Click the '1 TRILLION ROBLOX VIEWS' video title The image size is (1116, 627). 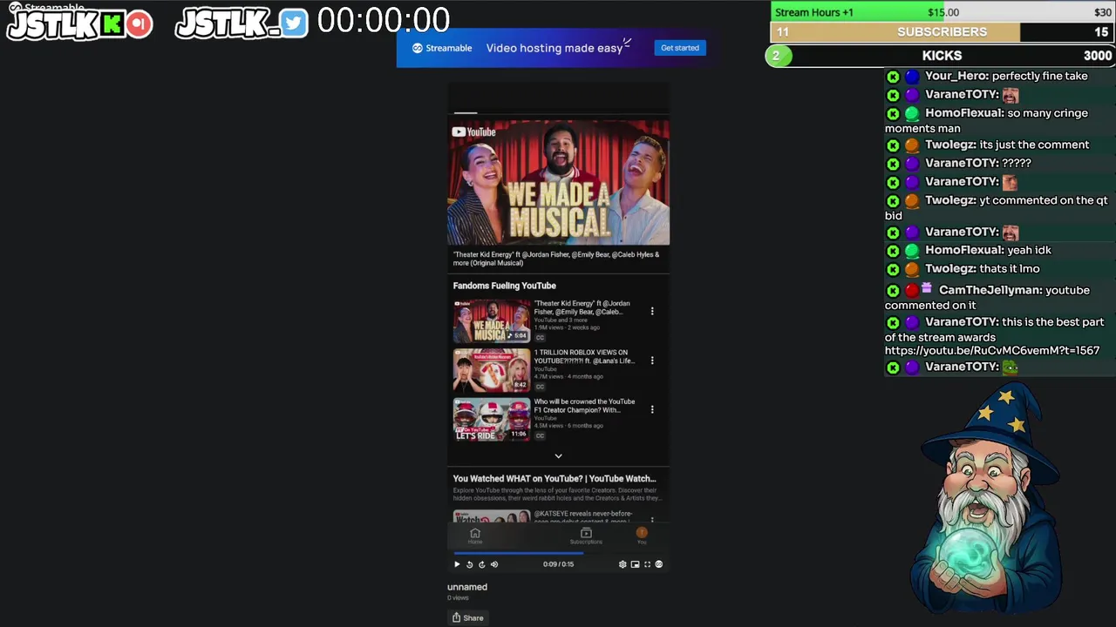[584, 356]
